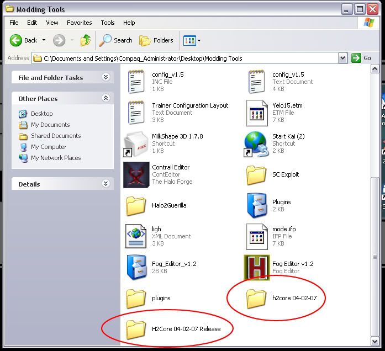Expand File and Folder Tasks panel
Viewport: 385px width, 351px height.
[106, 77]
